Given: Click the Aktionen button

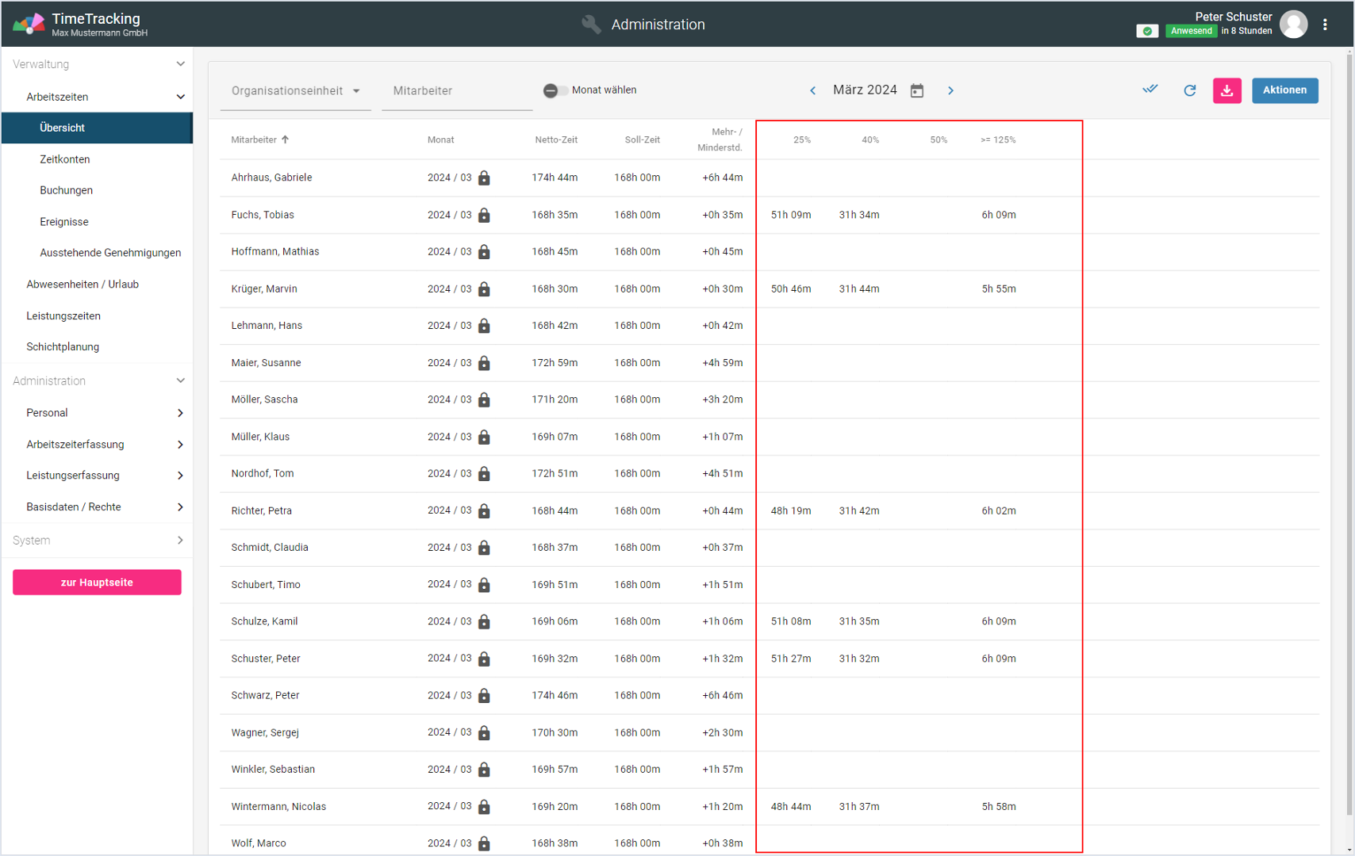Looking at the screenshot, I should (x=1284, y=90).
